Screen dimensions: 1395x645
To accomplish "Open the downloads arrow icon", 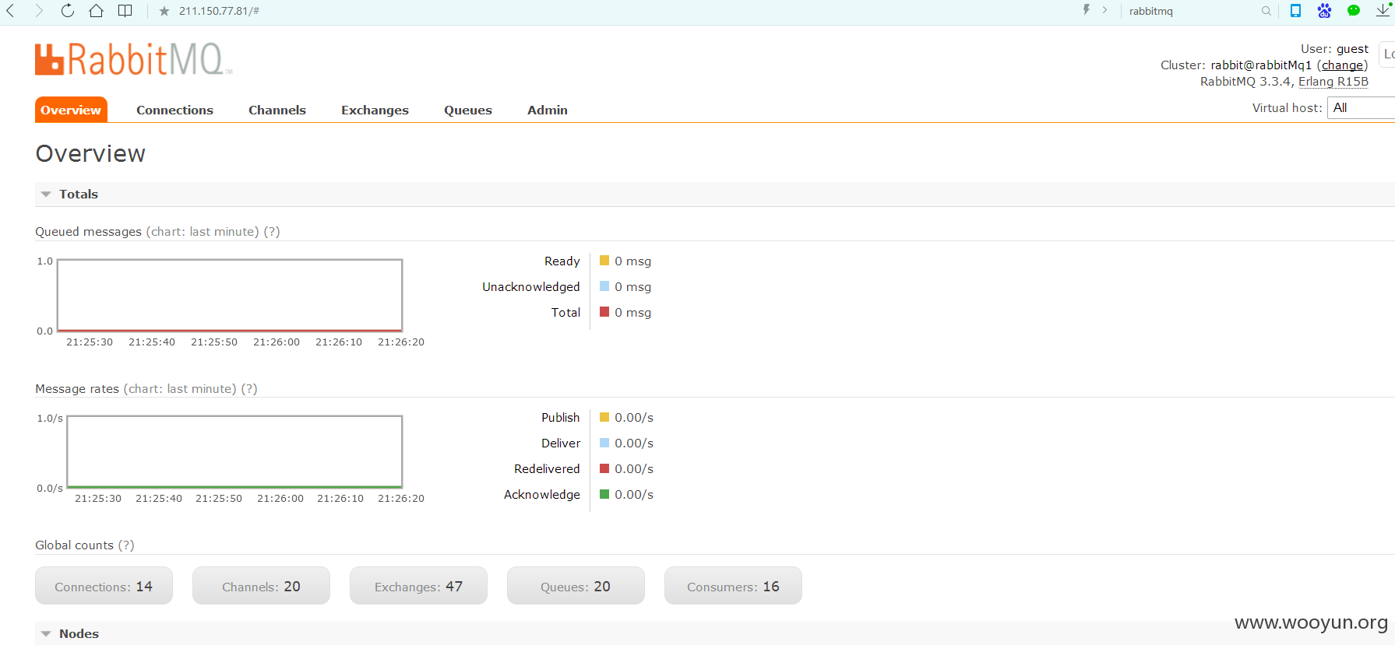I will coord(1383,10).
